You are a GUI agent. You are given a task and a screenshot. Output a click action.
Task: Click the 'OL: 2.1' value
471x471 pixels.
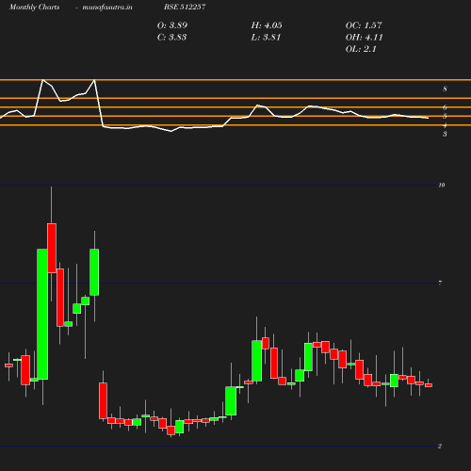click(361, 49)
